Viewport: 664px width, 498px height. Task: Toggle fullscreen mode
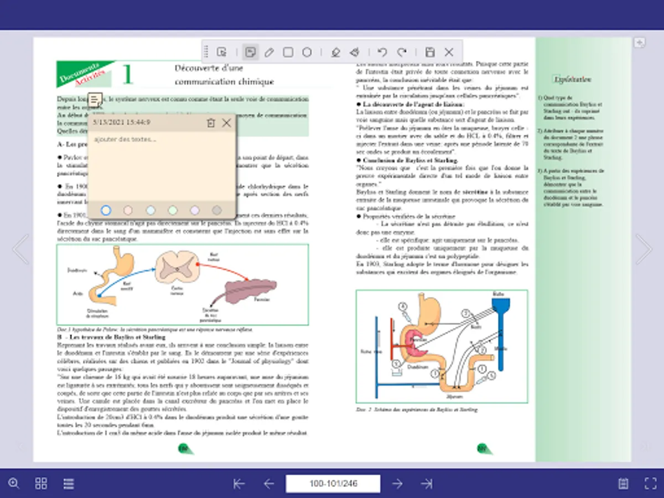(x=651, y=484)
